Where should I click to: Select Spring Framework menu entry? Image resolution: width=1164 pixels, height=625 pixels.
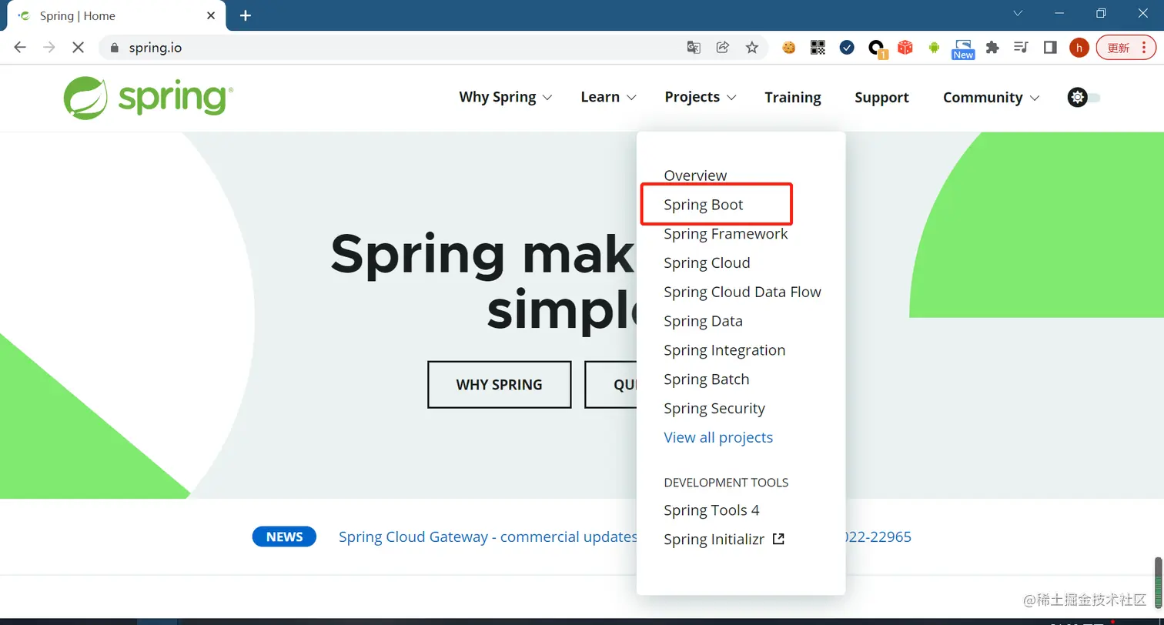(x=726, y=234)
